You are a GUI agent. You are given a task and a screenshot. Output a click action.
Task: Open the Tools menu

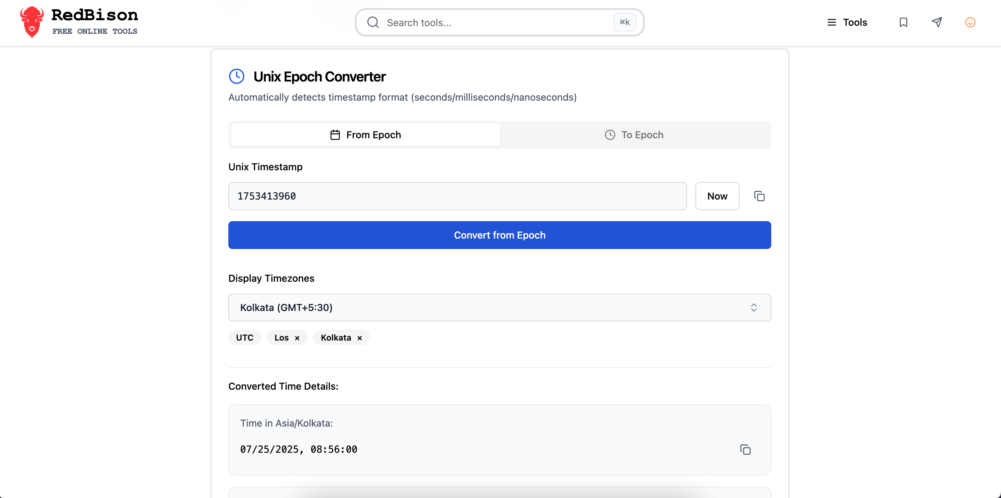[847, 23]
